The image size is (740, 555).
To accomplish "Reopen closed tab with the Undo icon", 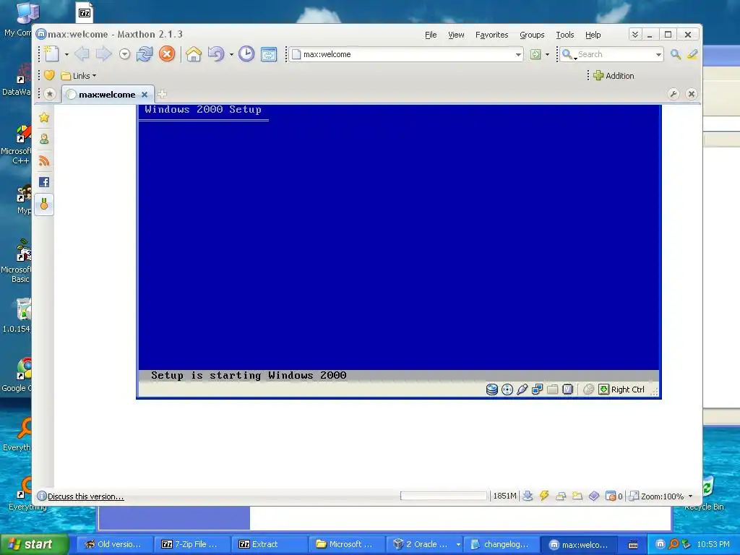I will point(215,54).
